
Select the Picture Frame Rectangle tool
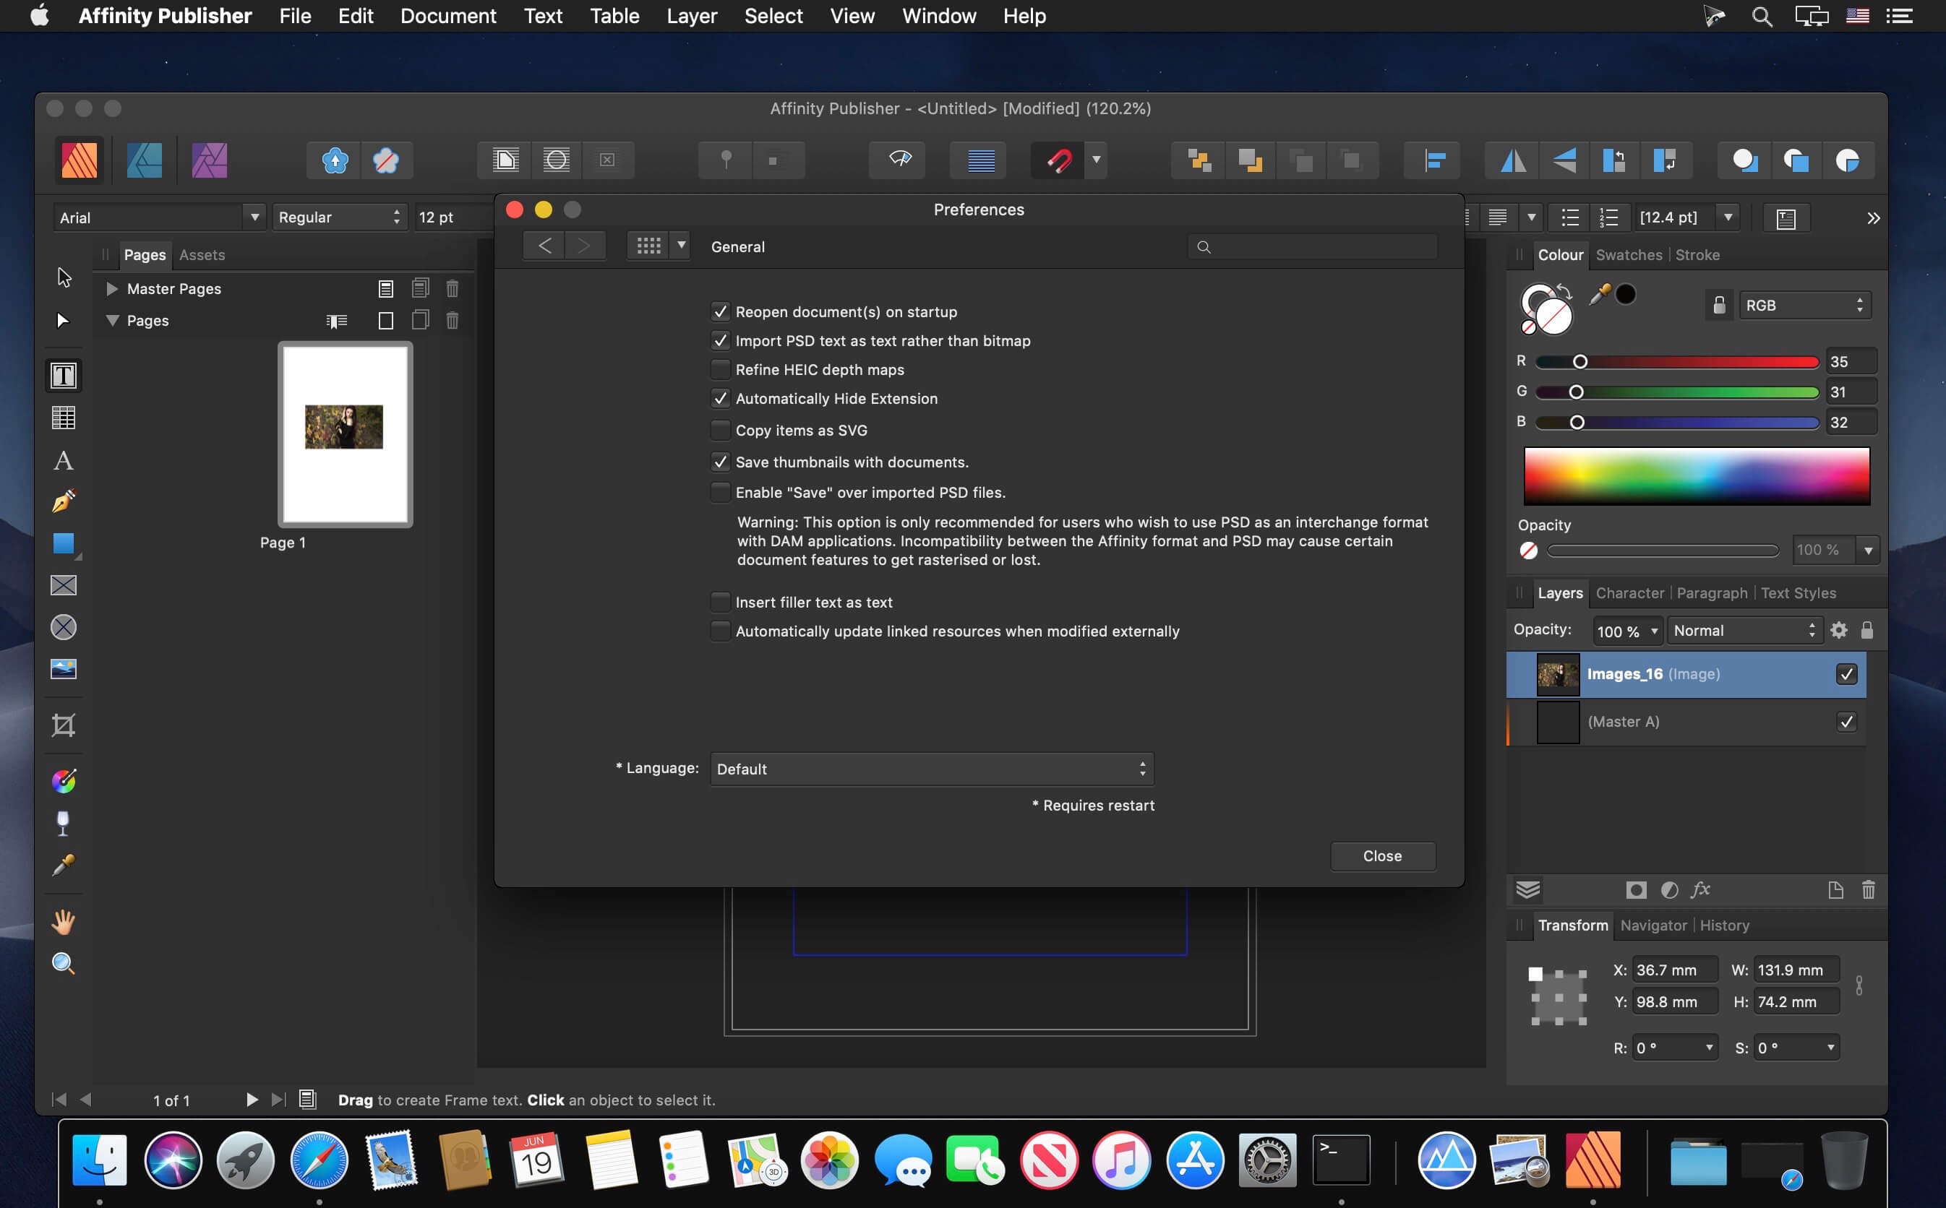point(63,584)
